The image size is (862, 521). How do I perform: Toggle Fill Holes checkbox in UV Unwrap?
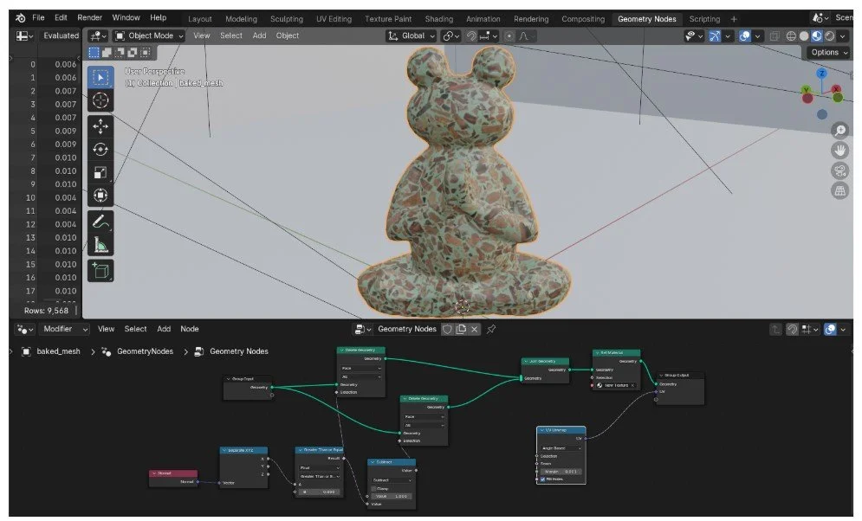[542, 479]
